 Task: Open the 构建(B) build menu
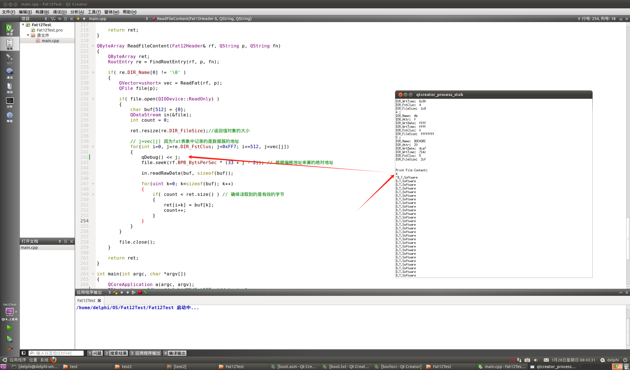(42, 12)
